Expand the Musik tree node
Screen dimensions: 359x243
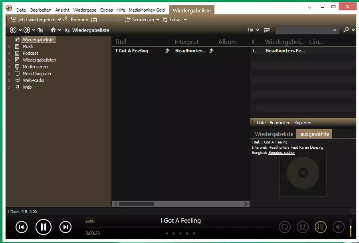pyautogui.click(x=9, y=46)
